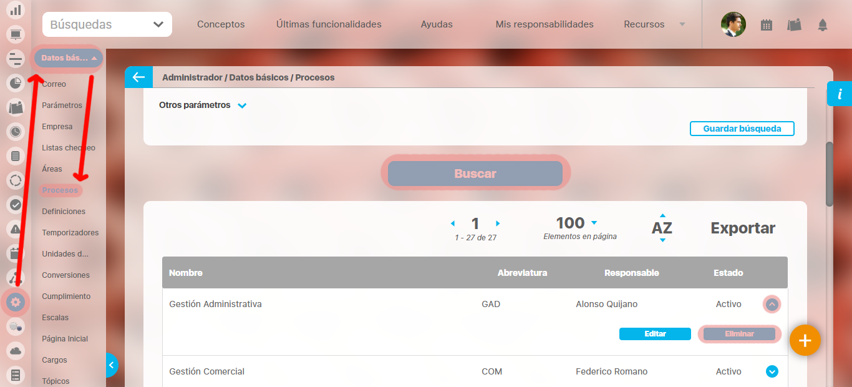
Task: Collapse the Gestión Administrativa row details
Action: tap(772, 305)
